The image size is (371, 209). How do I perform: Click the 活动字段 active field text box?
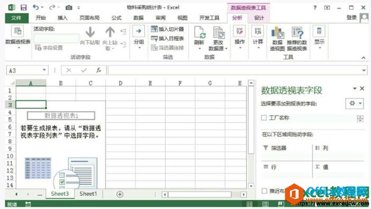(x=56, y=39)
